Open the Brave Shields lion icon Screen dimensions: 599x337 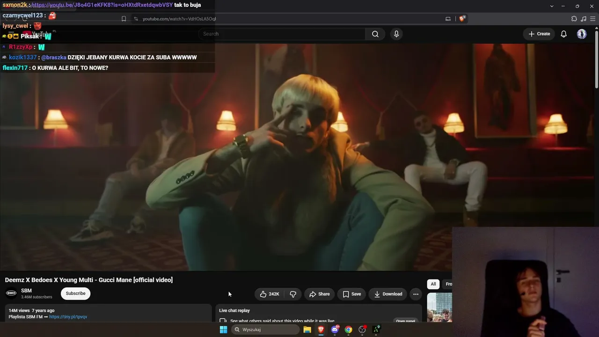pos(462,19)
